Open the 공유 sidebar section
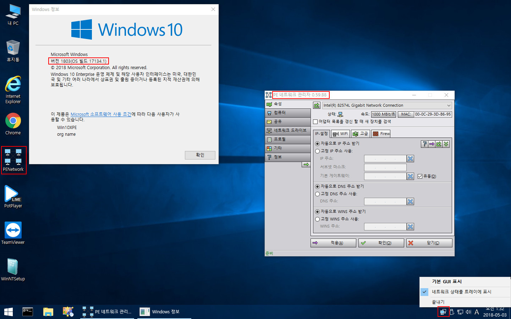The image size is (511, 319). coord(288,122)
